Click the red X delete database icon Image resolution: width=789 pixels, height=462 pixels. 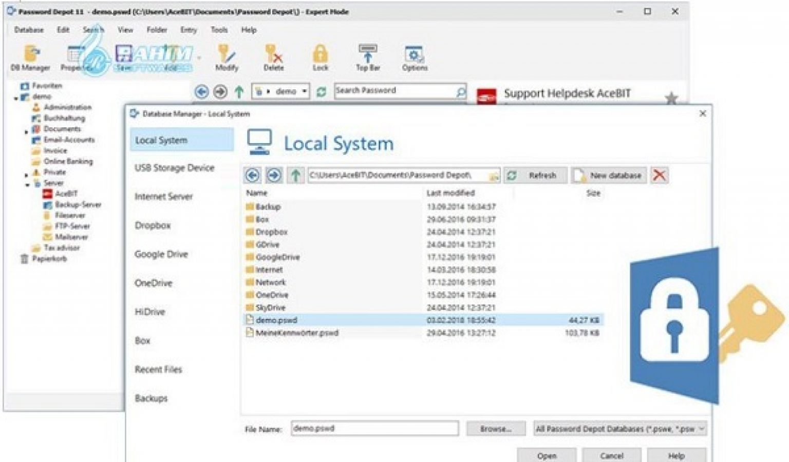[659, 175]
